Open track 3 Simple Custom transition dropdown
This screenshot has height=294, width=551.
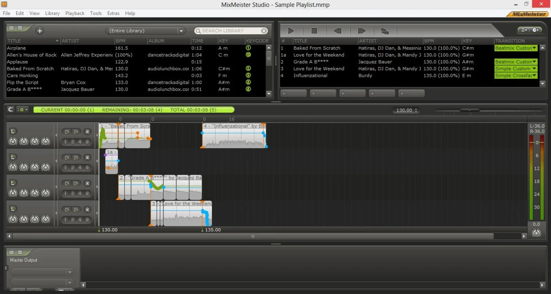[x=516, y=69]
